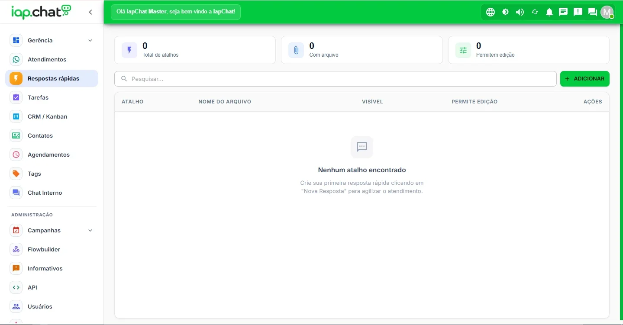
Task: Open announcements exclamation icon in header
Action: pyautogui.click(x=578, y=12)
